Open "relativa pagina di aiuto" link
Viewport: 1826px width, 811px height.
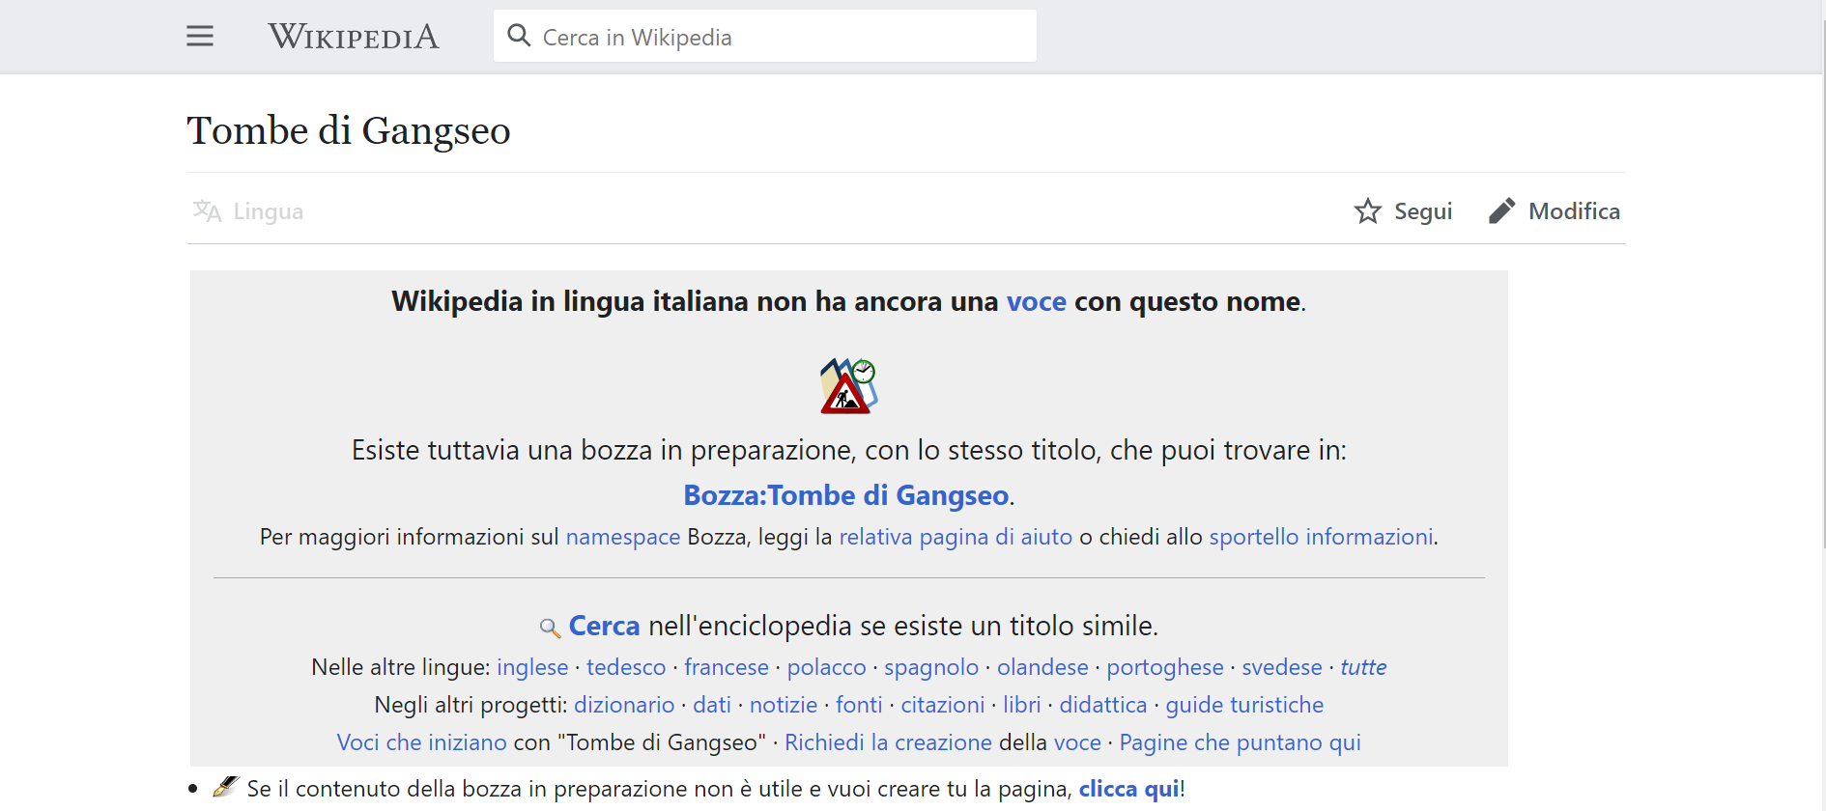tap(956, 537)
